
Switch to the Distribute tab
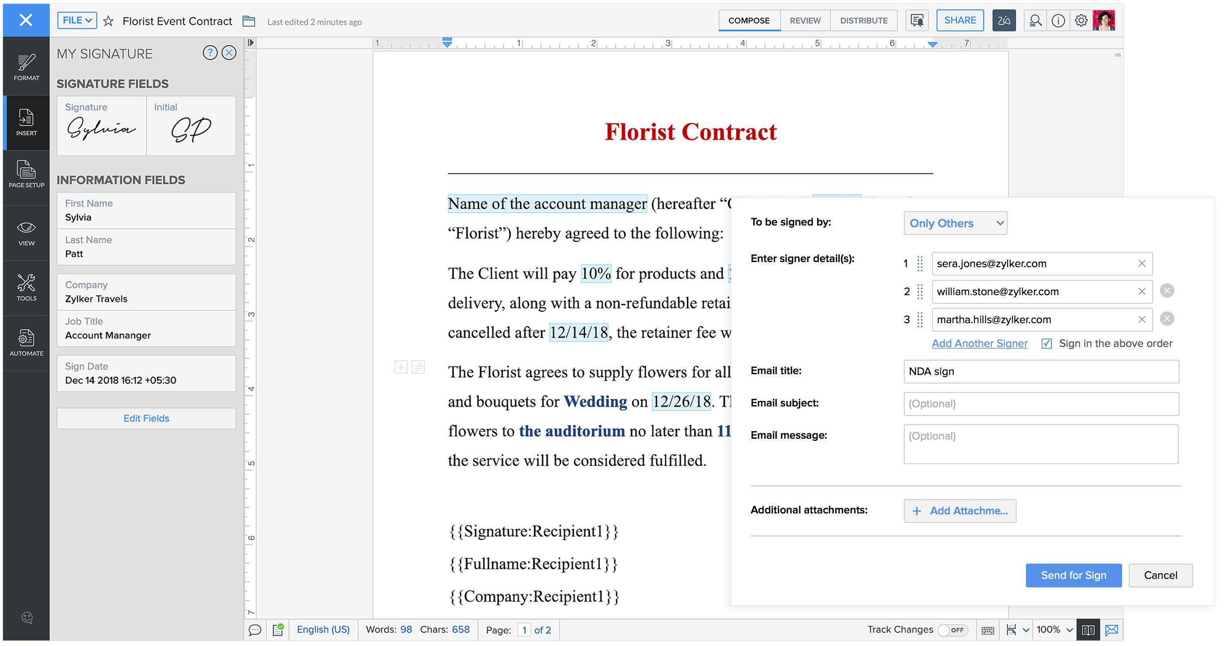pyautogui.click(x=862, y=20)
